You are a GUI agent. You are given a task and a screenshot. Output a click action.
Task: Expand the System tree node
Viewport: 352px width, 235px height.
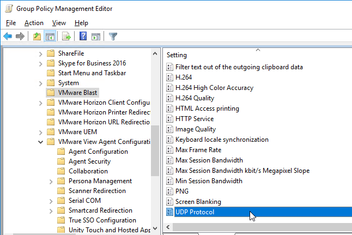tap(40, 83)
